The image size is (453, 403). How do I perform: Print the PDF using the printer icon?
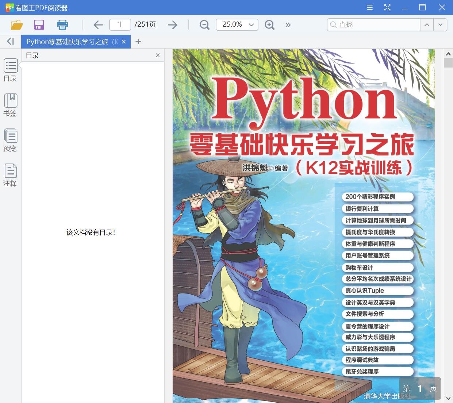[62, 24]
